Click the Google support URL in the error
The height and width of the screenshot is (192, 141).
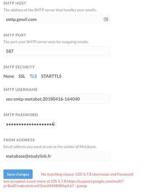click(95, 181)
